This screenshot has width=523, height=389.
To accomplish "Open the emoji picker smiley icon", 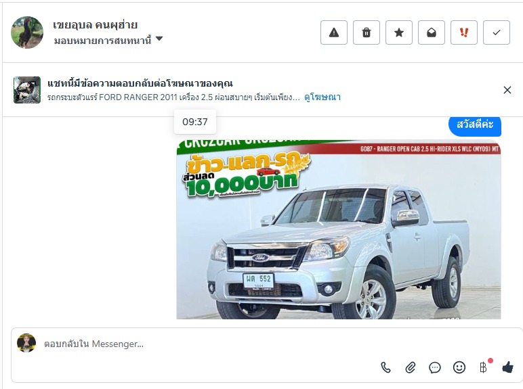I will click(x=459, y=367).
